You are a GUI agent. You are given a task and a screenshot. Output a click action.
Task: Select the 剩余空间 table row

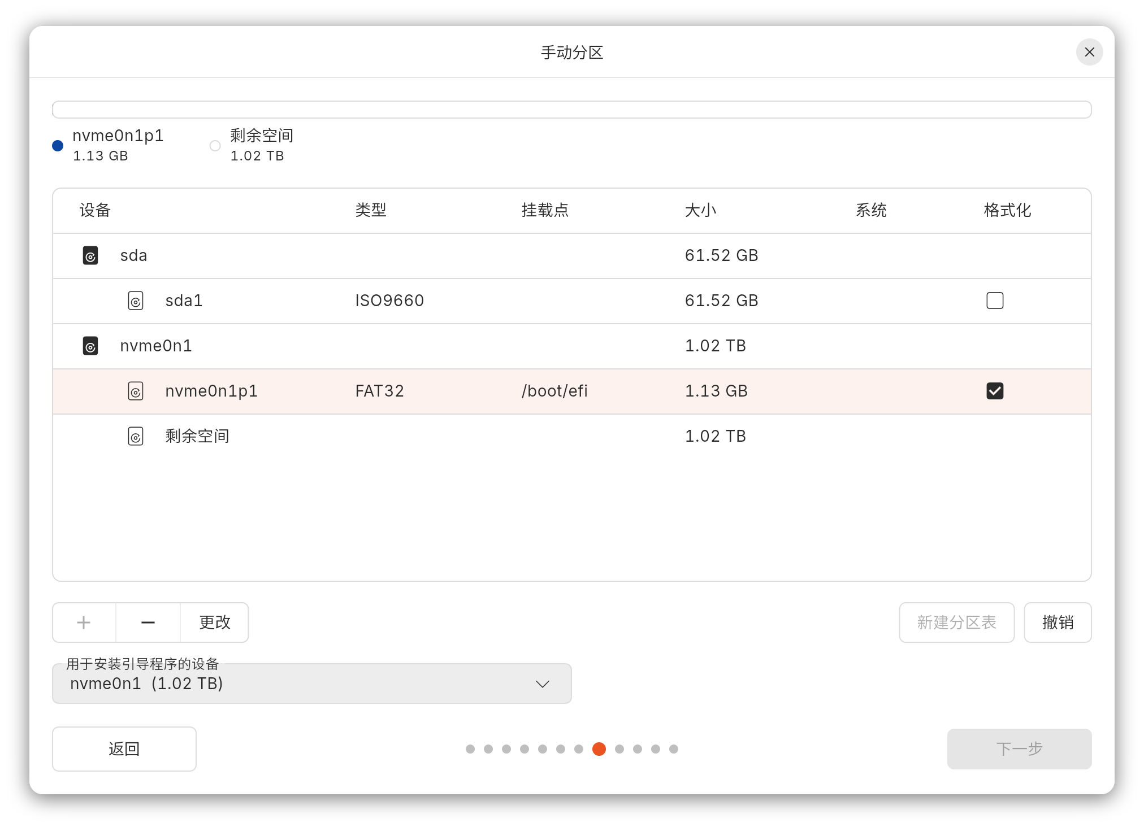[x=572, y=437]
